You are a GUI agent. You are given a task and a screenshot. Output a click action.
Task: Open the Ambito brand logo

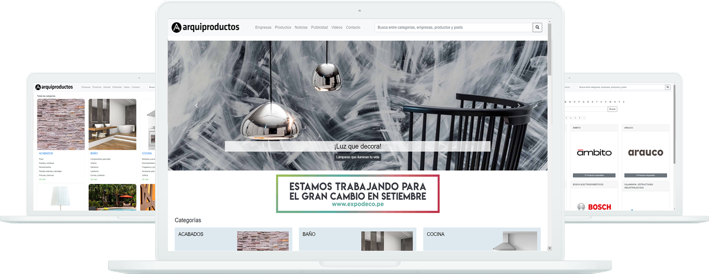(594, 152)
